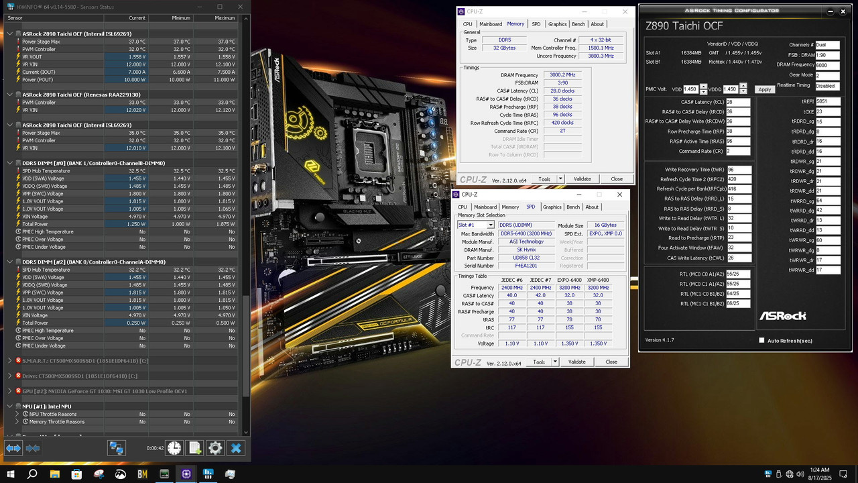Screen dimensions: 858x483
Task: Toggle the red X on GPU [#2] group
Action: coord(18,391)
